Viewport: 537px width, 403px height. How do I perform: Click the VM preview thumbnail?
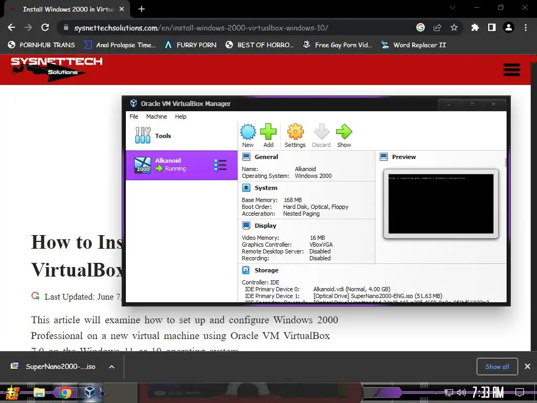tap(441, 204)
